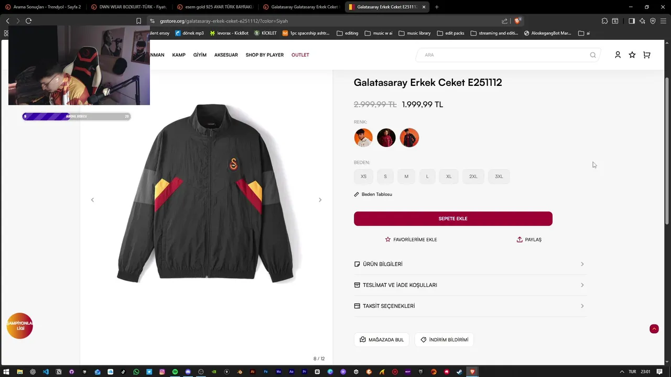Show the next product image arrow
Image resolution: width=671 pixels, height=377 pixels.
coord(320,200)
